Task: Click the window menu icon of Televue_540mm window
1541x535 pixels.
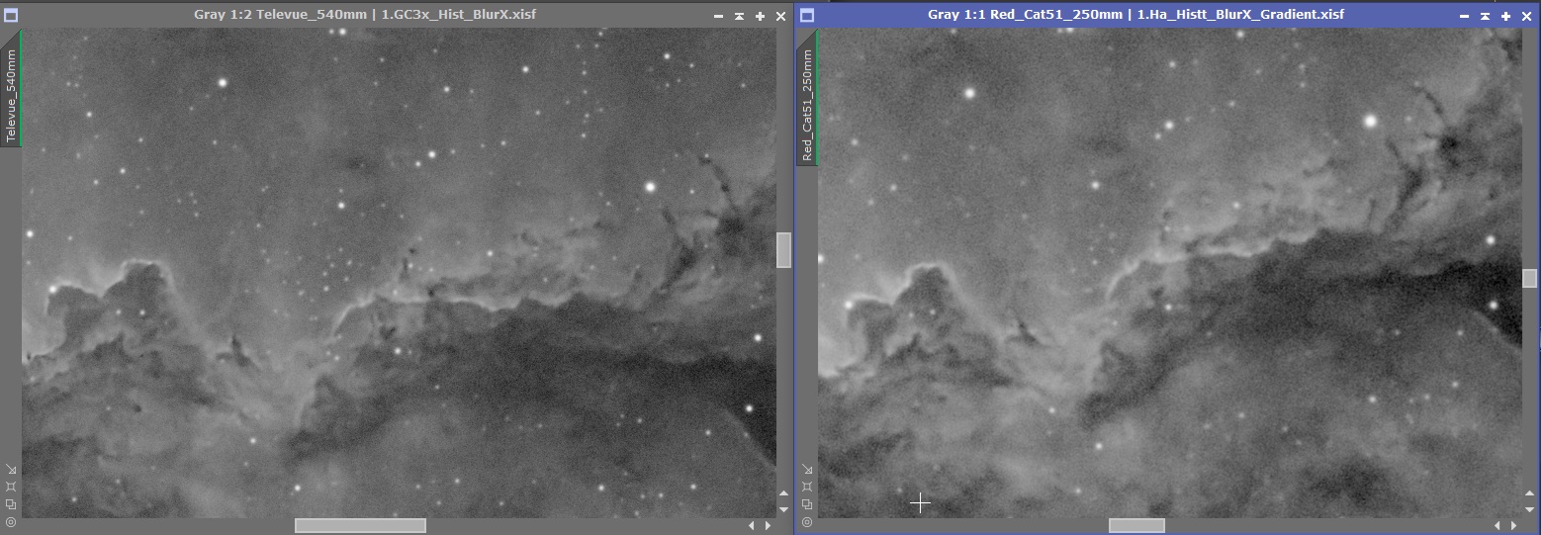Action: (x=10, y=16)
